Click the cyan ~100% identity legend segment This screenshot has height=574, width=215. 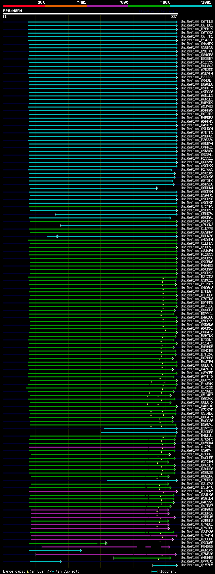point(191,6)
